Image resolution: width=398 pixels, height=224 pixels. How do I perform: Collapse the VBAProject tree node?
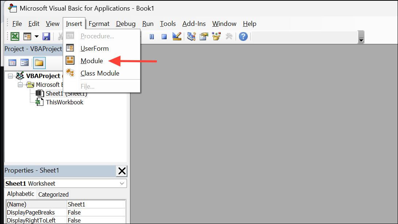(x=10, y=76)
